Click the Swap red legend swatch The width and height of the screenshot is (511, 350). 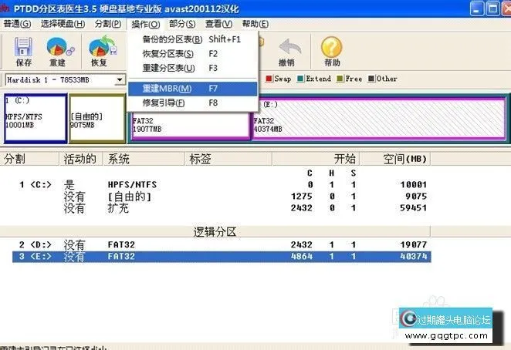[269, 79]
